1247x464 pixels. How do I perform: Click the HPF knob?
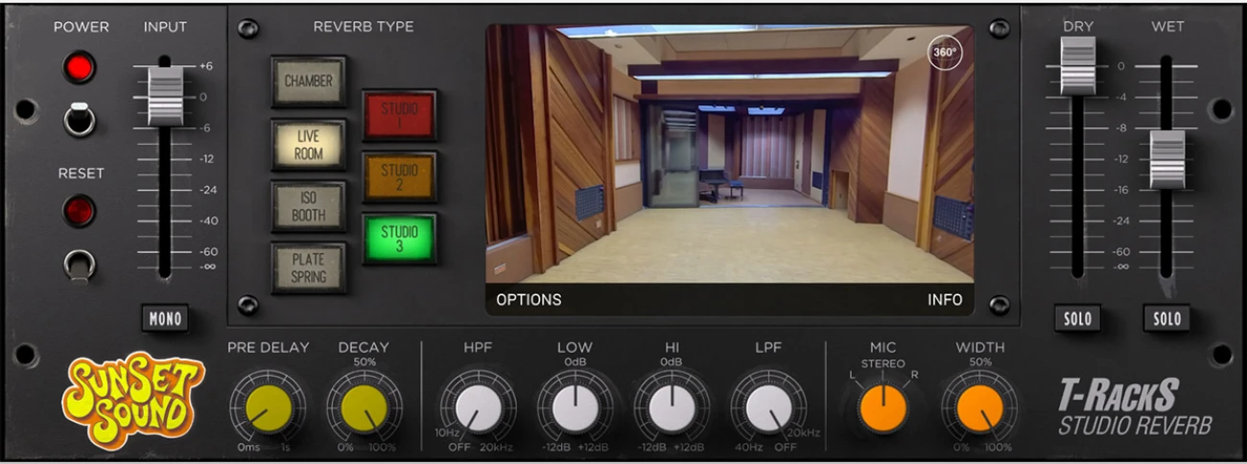click(478, 409)
